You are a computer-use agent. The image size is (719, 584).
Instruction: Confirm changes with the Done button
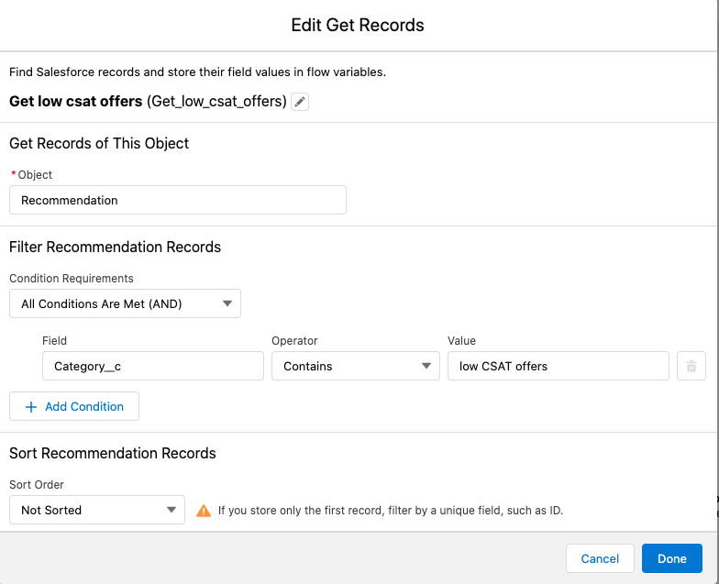[672, 558]
